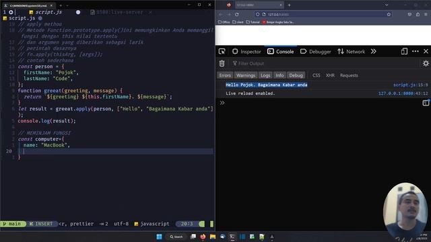Toggle the Warnings filter
Screen dimensions: 431x242
[246, 75]
